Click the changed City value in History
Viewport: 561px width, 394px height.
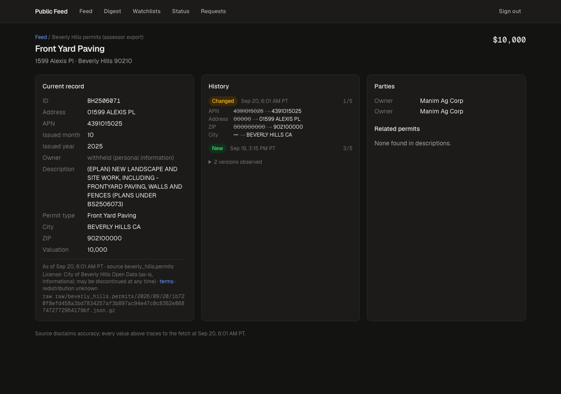click(269, 135)
